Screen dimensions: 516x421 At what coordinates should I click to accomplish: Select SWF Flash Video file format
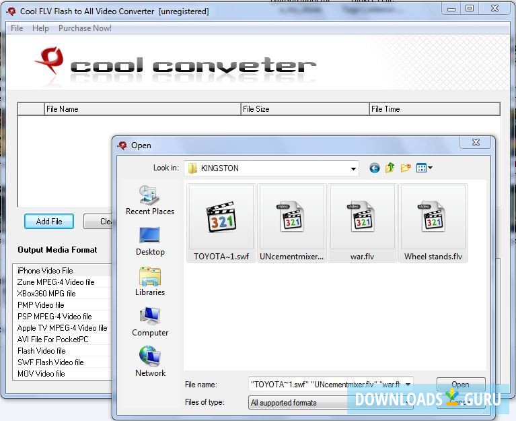(63, 362)
